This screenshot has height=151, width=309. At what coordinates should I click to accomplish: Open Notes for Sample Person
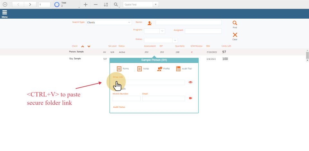tap(140, 69)
